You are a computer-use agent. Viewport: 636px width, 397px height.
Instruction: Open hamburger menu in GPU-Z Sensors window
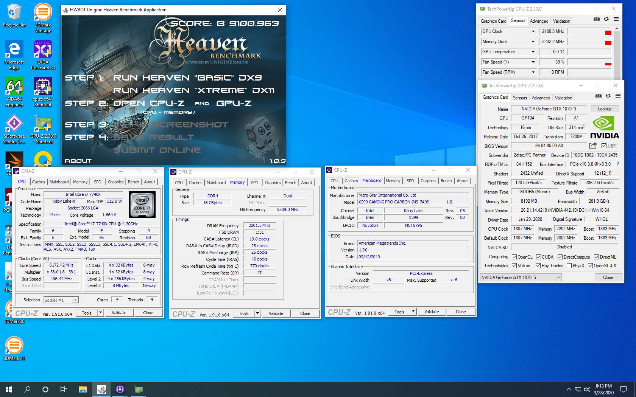(x=616, y=19)
